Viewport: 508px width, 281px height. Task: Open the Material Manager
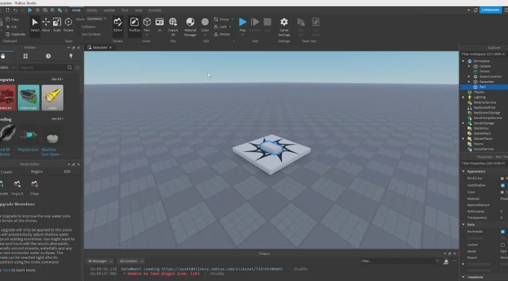(190, 27)
